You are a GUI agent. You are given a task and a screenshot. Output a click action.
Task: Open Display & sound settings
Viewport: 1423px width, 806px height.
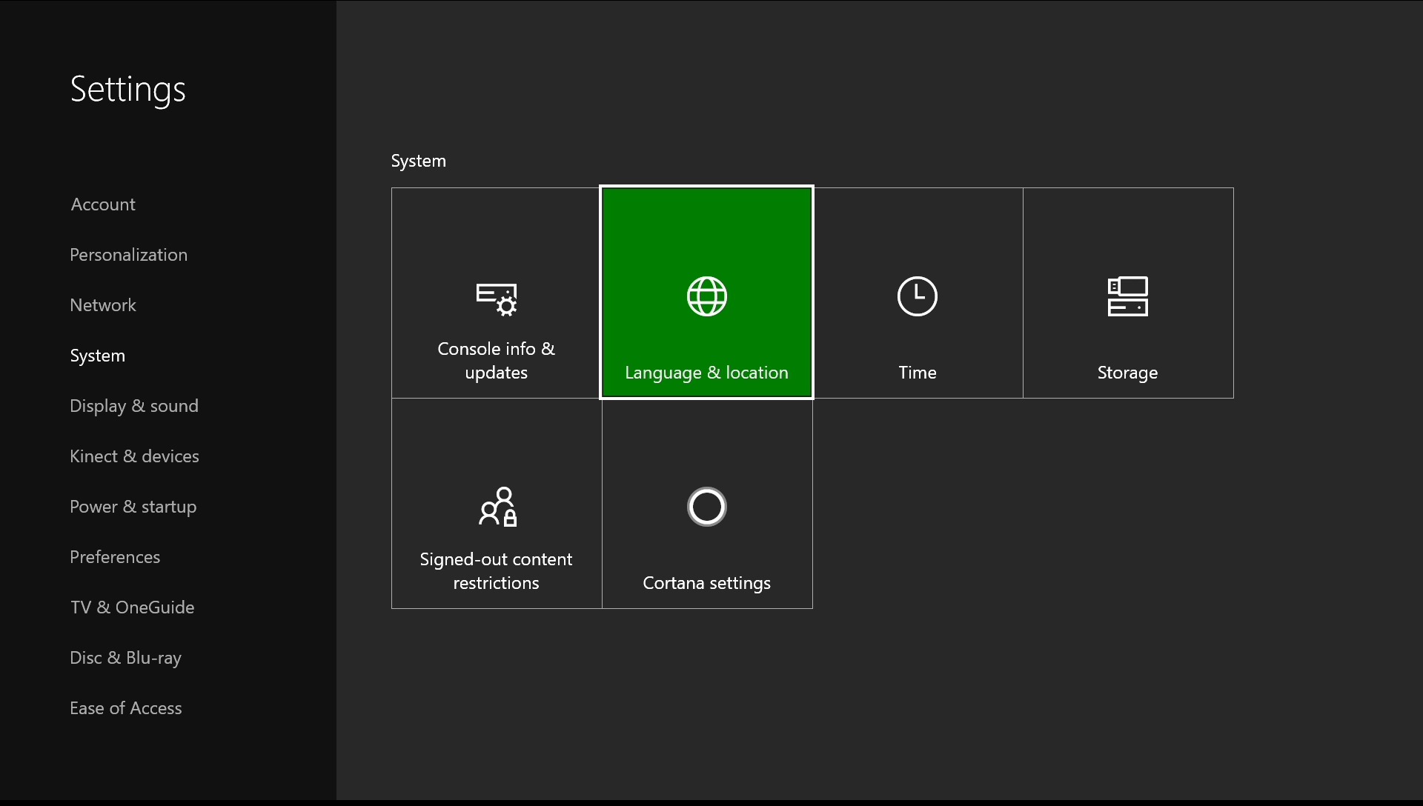coord(134,404)
